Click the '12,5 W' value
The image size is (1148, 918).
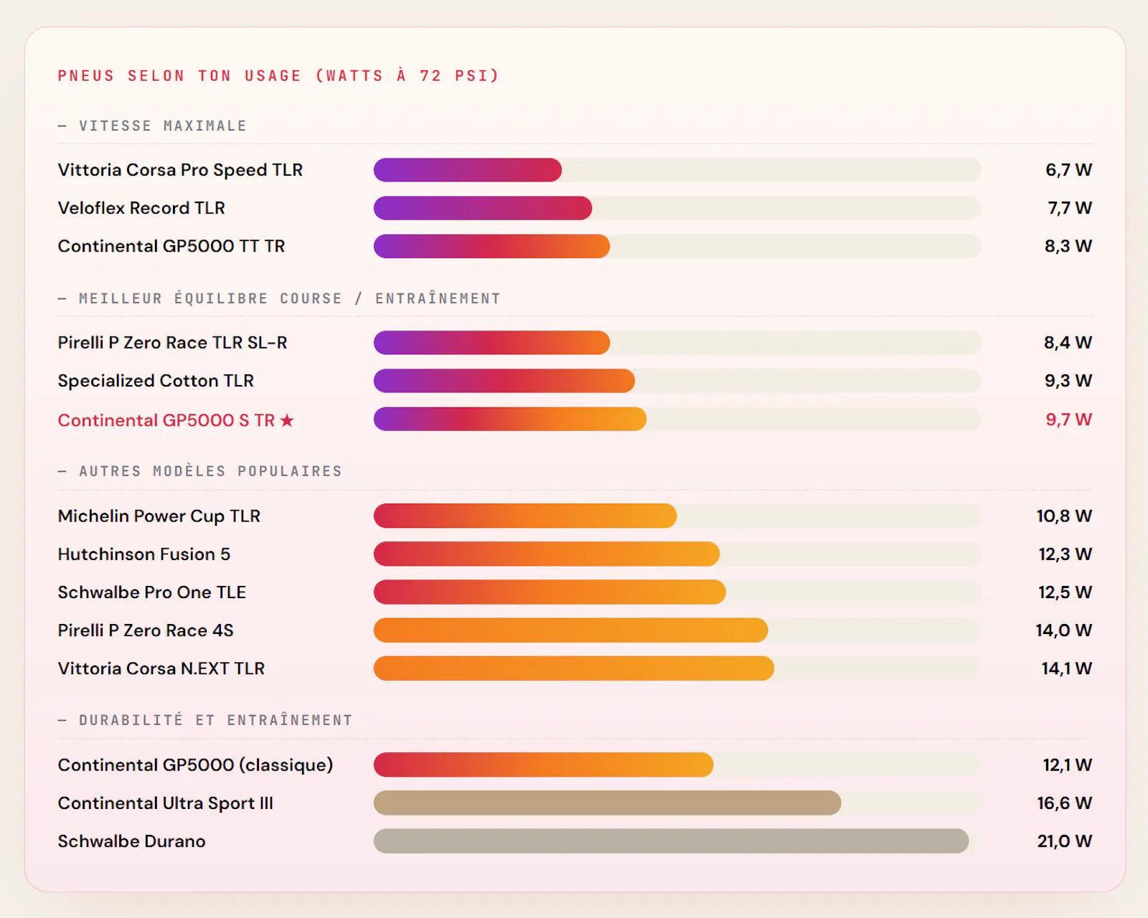tap(1065, 592)
